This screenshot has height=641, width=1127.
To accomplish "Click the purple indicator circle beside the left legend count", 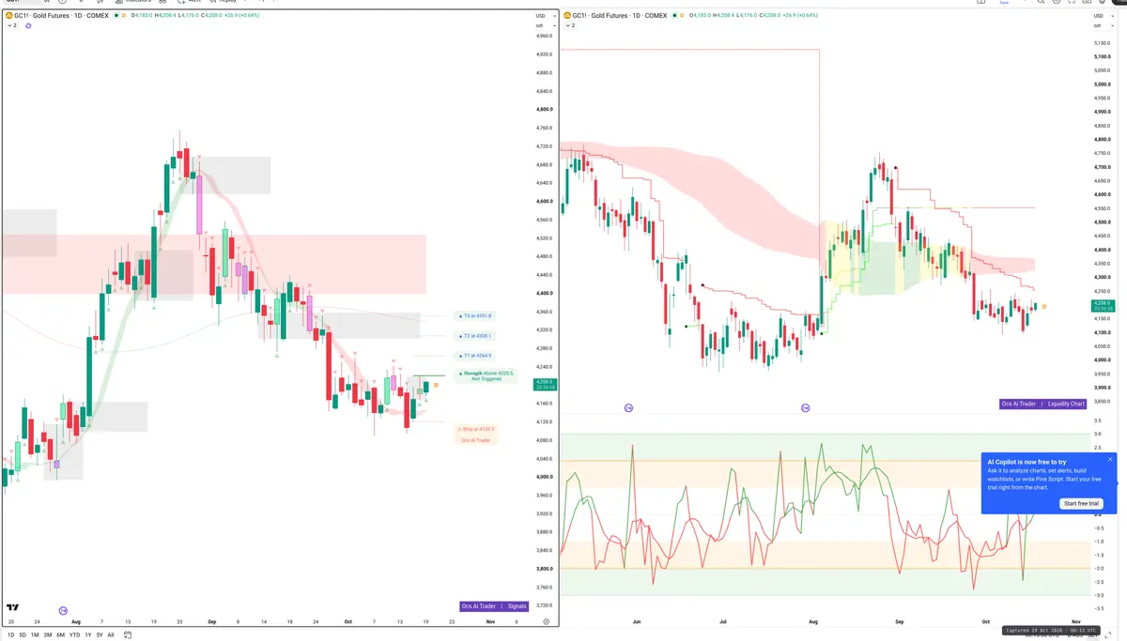I will pos(28,25).
